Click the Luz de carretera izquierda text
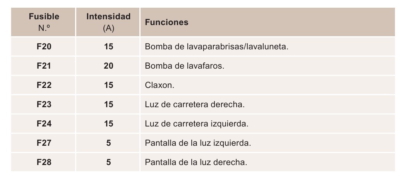 [x=196, y=124]
